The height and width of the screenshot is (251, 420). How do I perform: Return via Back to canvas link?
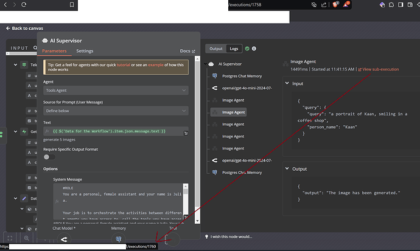coord(24,28)
